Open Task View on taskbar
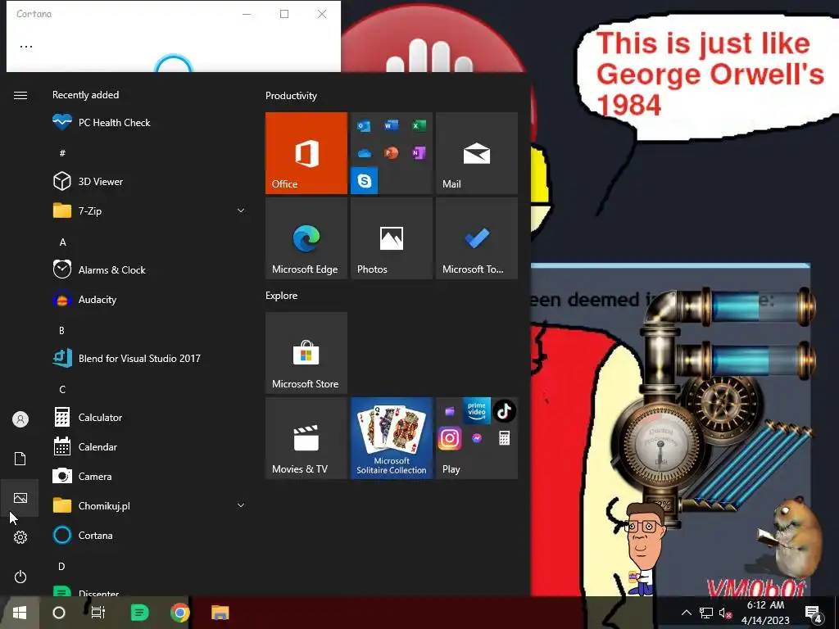Viewport: 839px width, 629px height. coord(98,613)
